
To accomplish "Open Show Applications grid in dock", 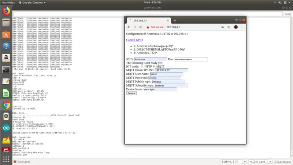I will point(6,159).
